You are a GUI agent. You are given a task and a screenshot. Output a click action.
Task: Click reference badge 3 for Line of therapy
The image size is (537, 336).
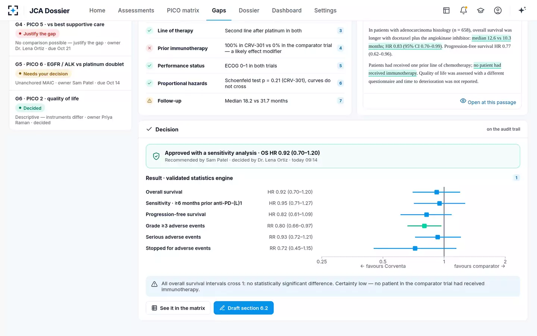[x=340, y=31]
